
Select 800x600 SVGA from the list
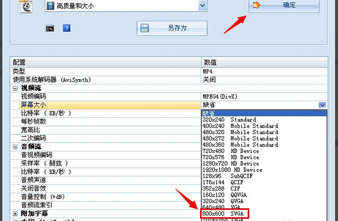click(x=225, y=213)
